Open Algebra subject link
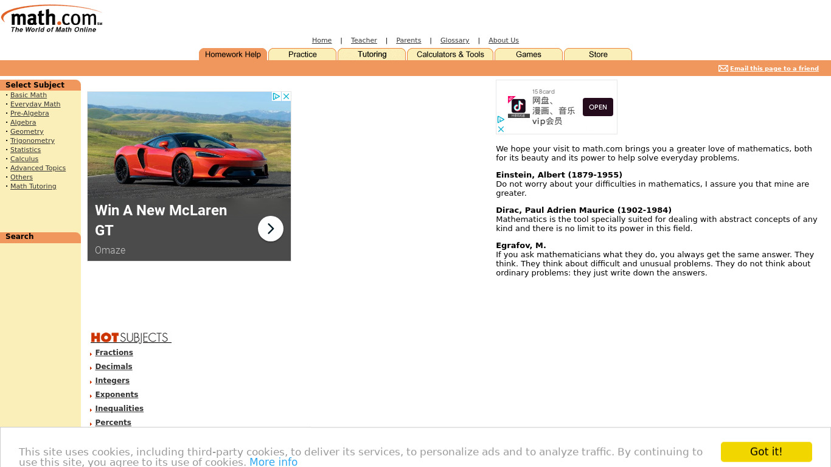Screen dimensions: 831x467 (x=23, y=123)
